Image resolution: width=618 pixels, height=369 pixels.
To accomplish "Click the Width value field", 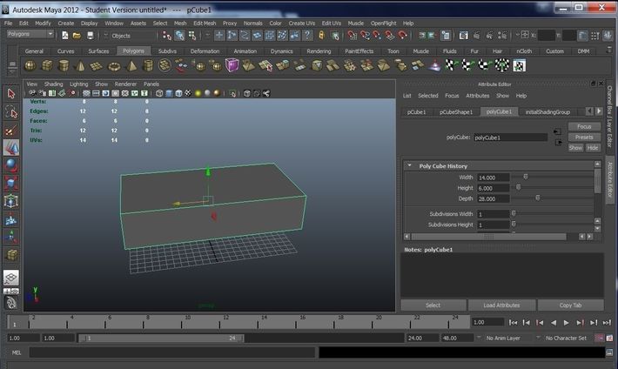I will (493, 177).
